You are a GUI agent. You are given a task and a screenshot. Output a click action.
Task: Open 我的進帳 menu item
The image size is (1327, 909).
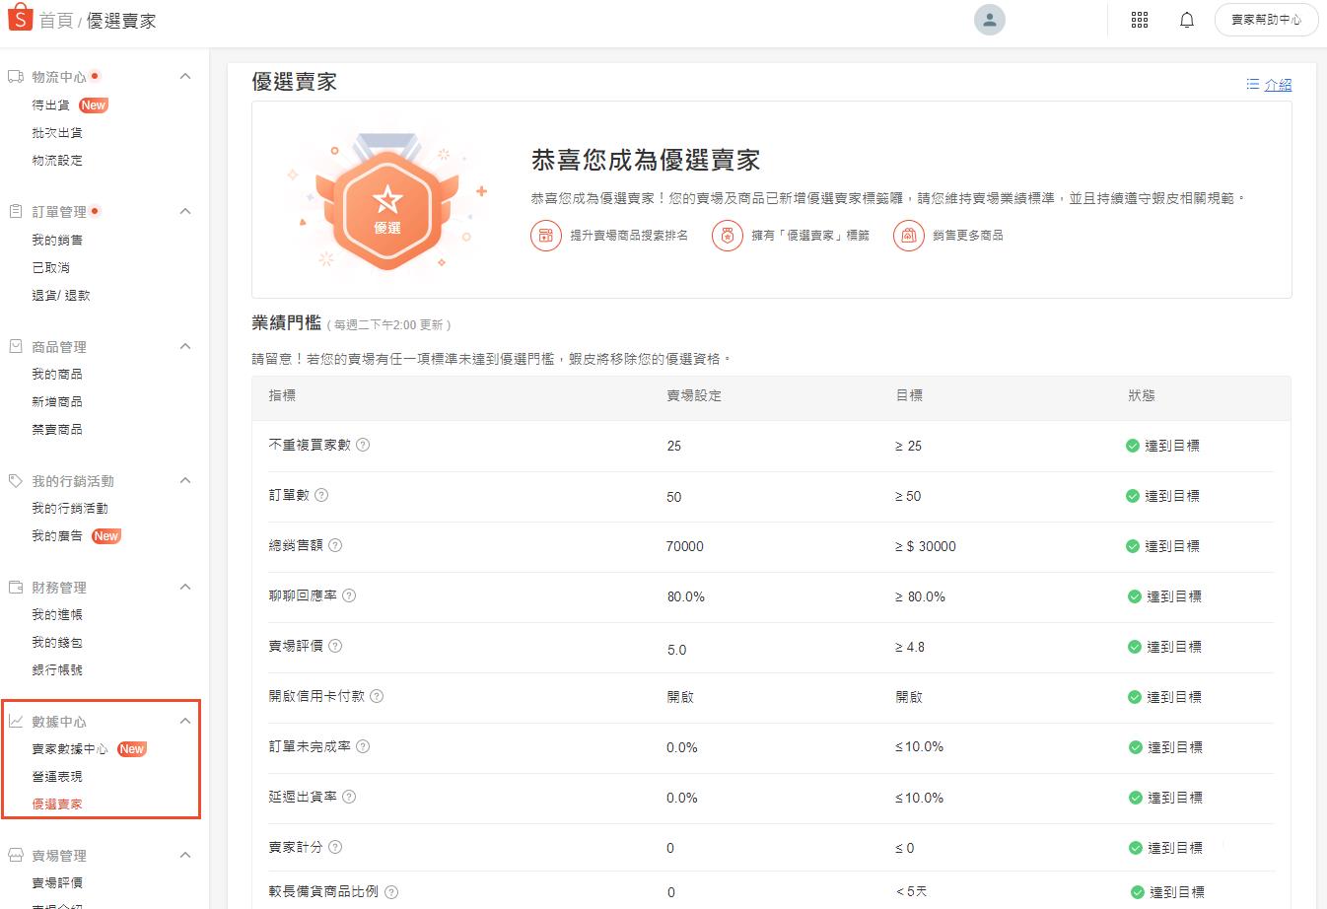57,615
